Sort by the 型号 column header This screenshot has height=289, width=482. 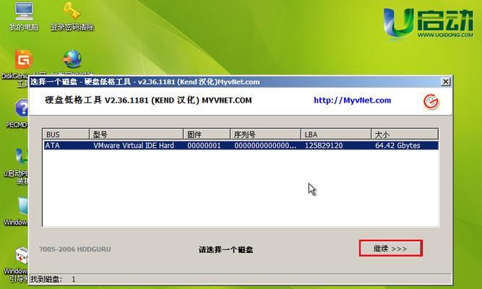[x=136, y=134]
